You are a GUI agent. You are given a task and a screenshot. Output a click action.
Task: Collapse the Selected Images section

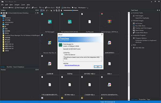point(132,21)
